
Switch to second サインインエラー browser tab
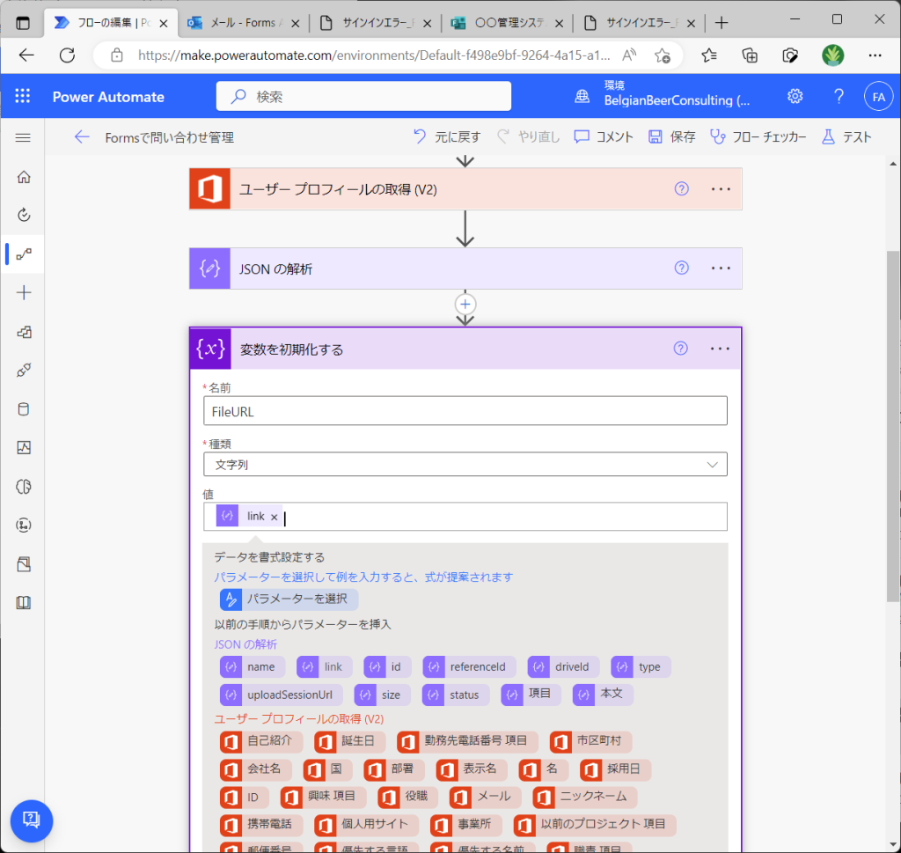(640, 23)
